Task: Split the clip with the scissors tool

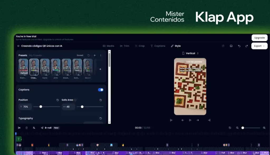Action: 19,128
